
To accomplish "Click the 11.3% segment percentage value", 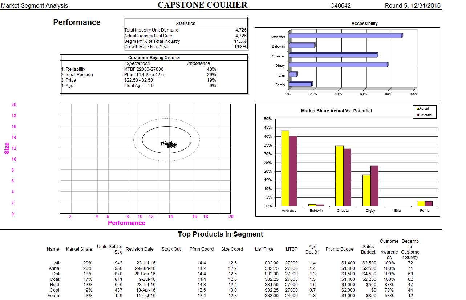I will (240, 41).
